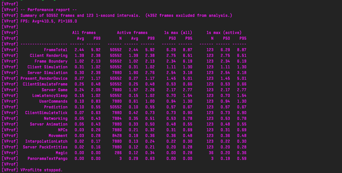Click the "Client Simulation" row label
This screenshot has width=342, height=173.
[x=47, y=67]
